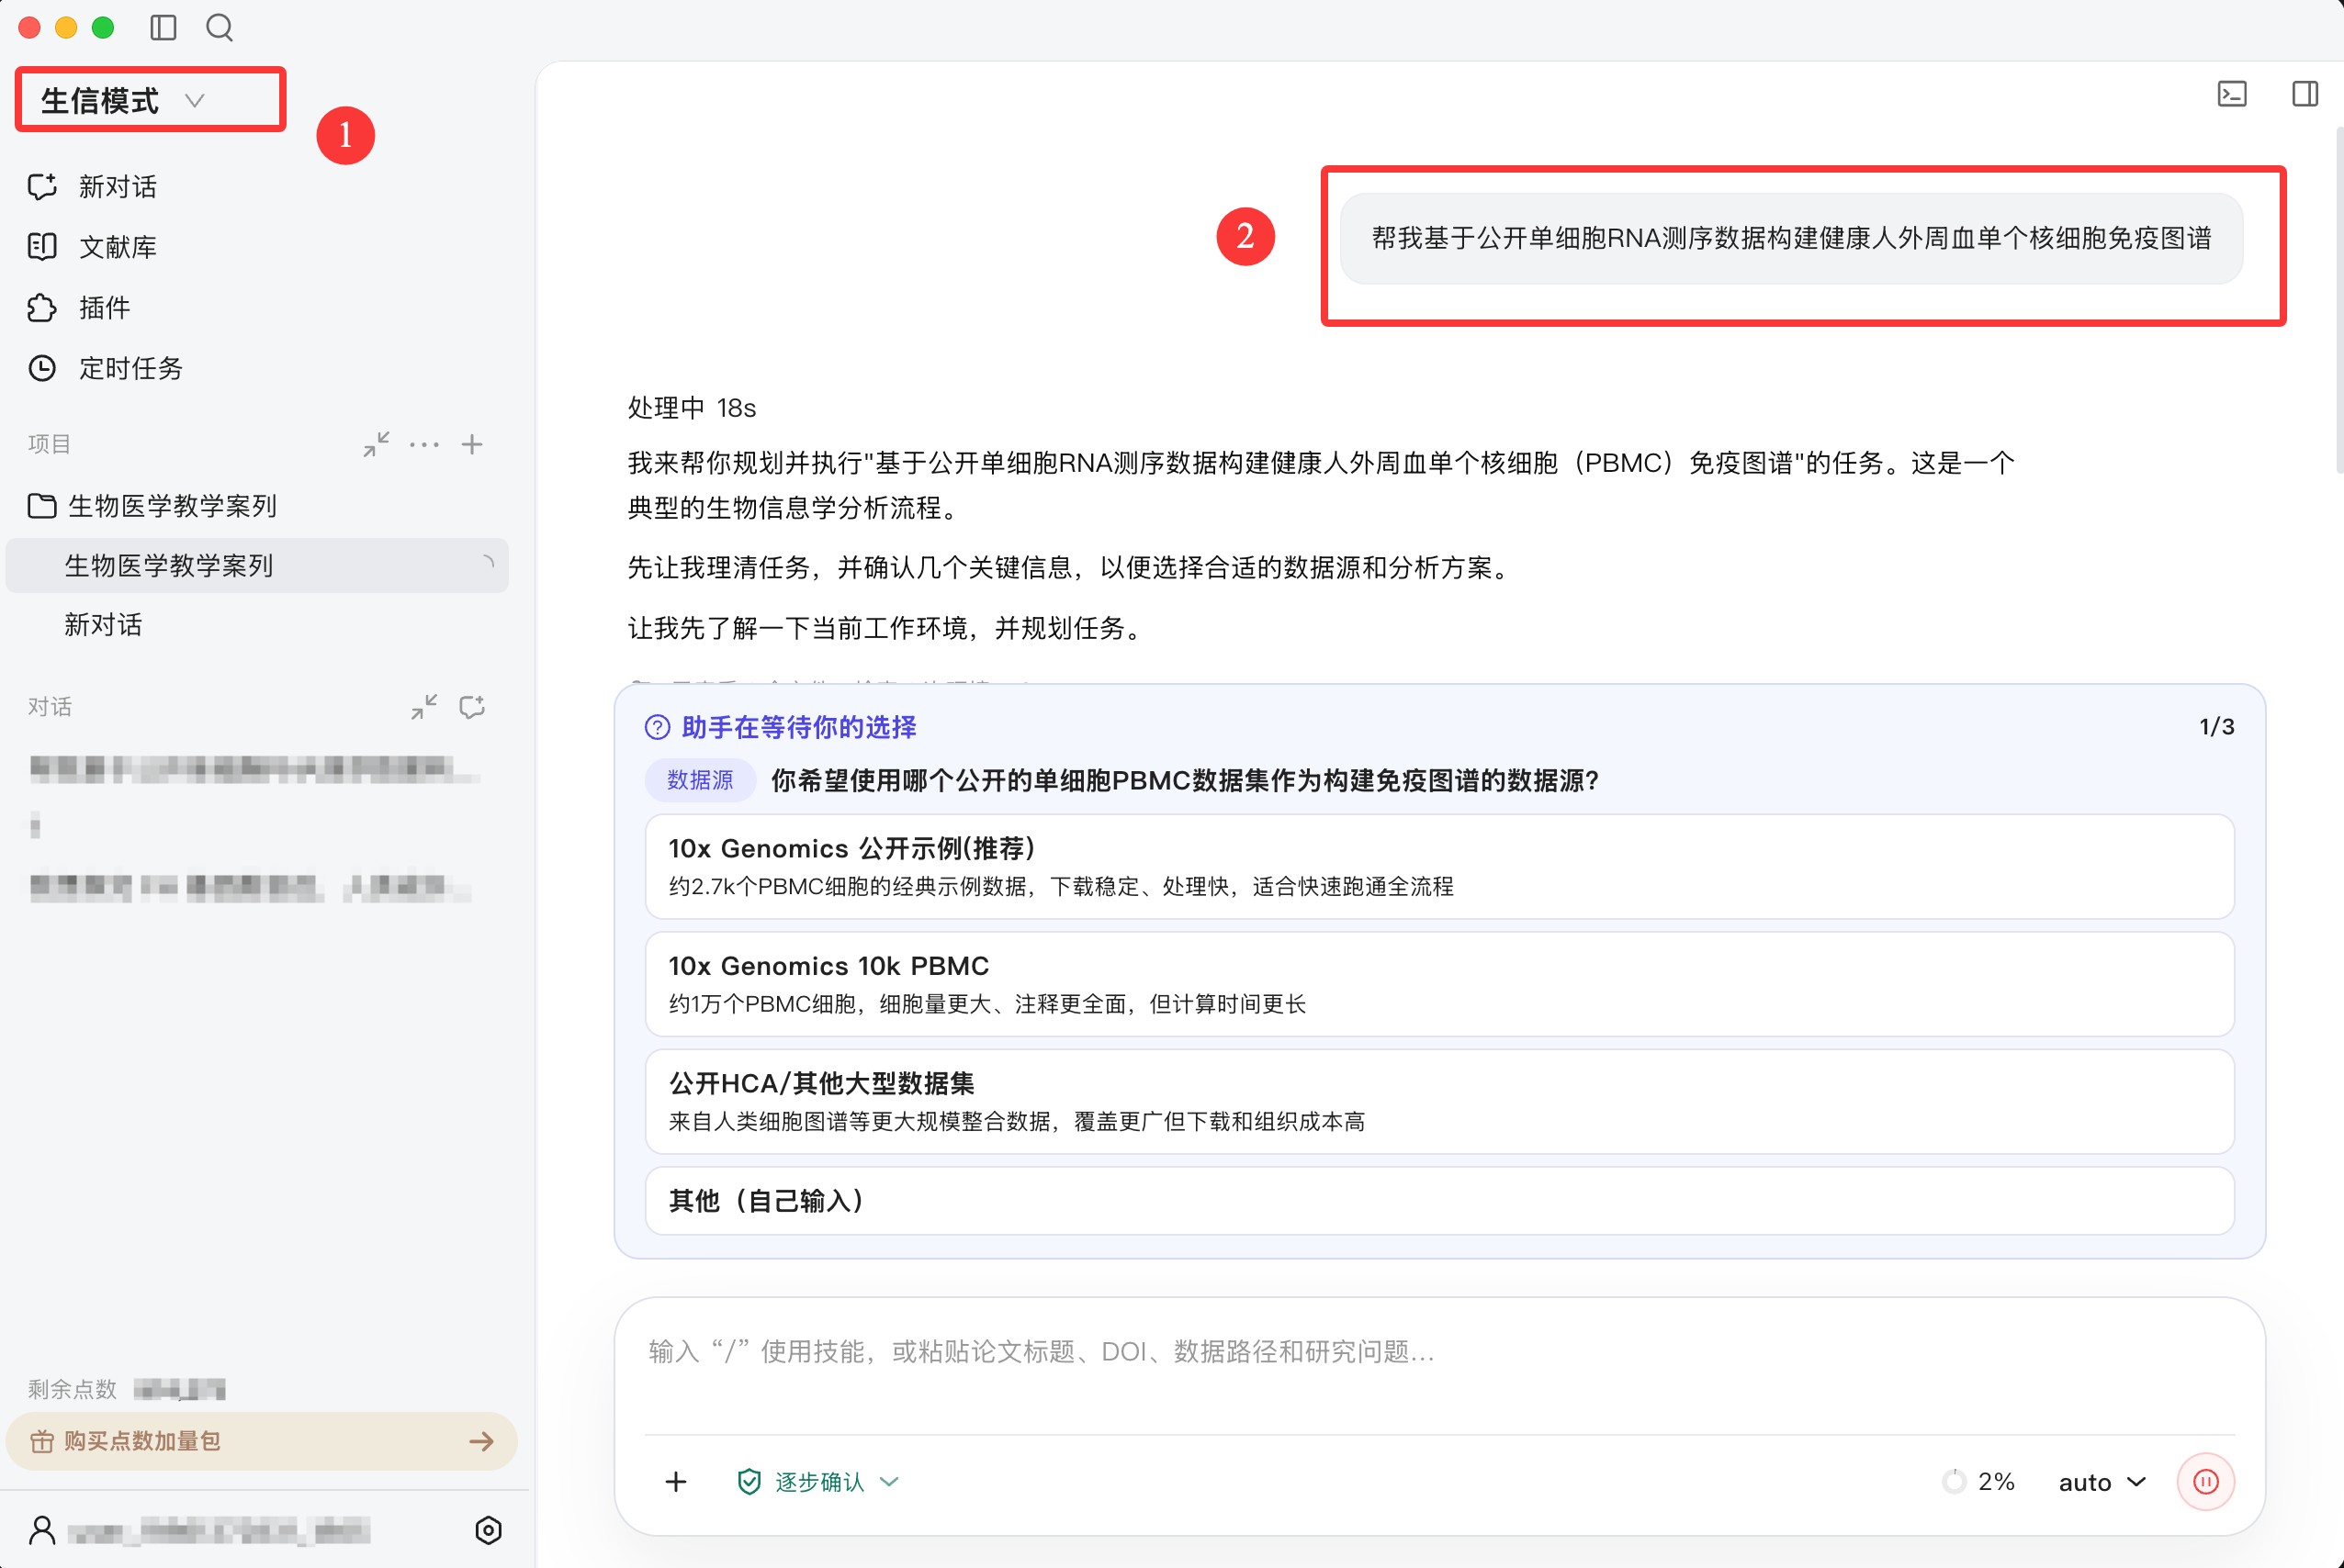
Task: Select 新对话 under the project
Action: click(103, 625)
